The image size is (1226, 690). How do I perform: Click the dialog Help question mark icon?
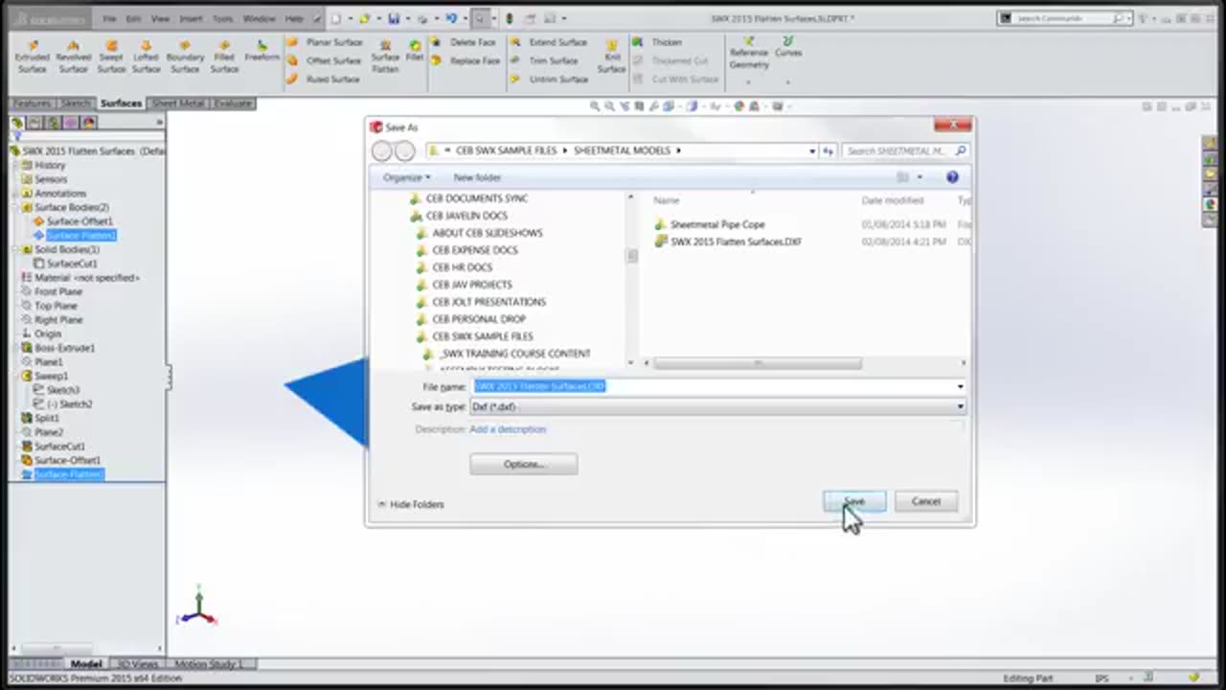pos(952,177)
